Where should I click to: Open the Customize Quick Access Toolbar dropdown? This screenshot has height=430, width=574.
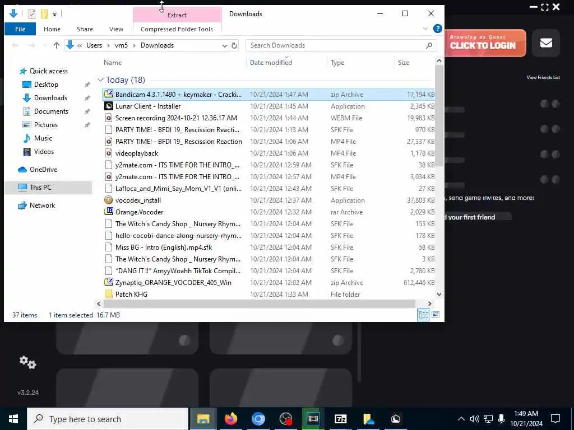pyautogui.click(x=54, y=14)
